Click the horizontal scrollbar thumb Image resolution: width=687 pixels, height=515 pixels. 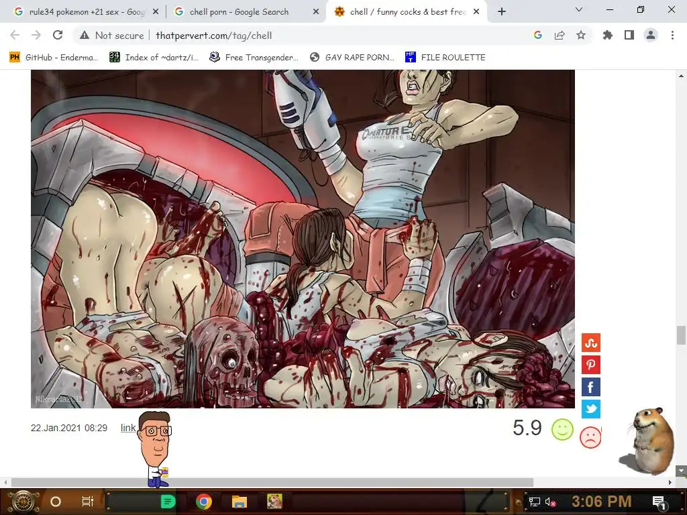coord(272,482)
